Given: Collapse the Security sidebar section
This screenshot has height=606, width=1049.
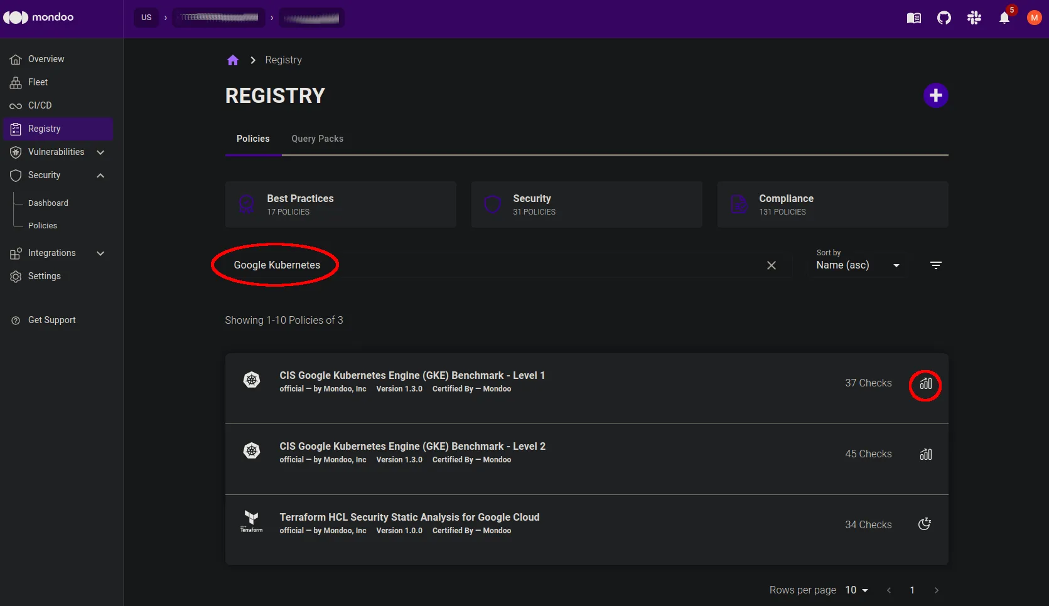Looking at the screenshot, I should pyautogui.click(x=56, y=175).
